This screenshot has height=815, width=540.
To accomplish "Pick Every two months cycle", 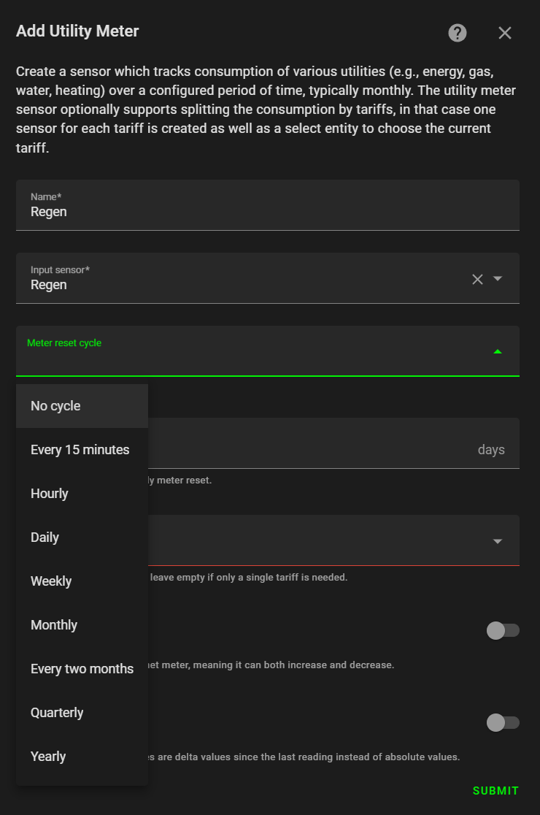I will click(x=82, y=669).
